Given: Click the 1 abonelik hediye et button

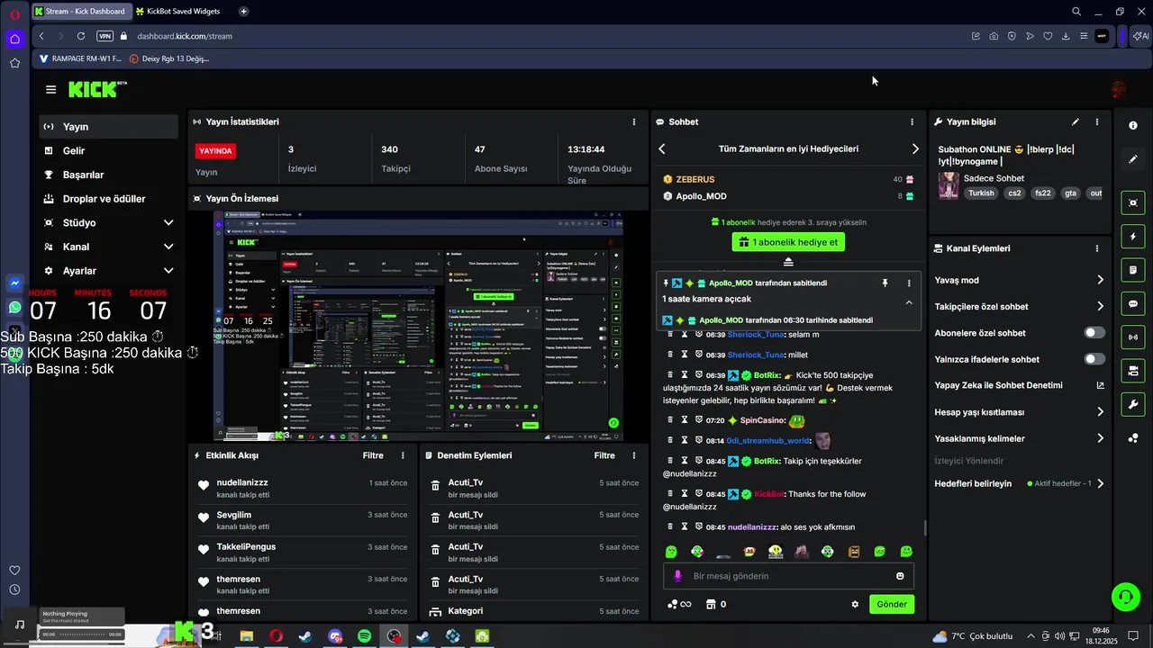Looking at the screenshot, I should (788, 242).
